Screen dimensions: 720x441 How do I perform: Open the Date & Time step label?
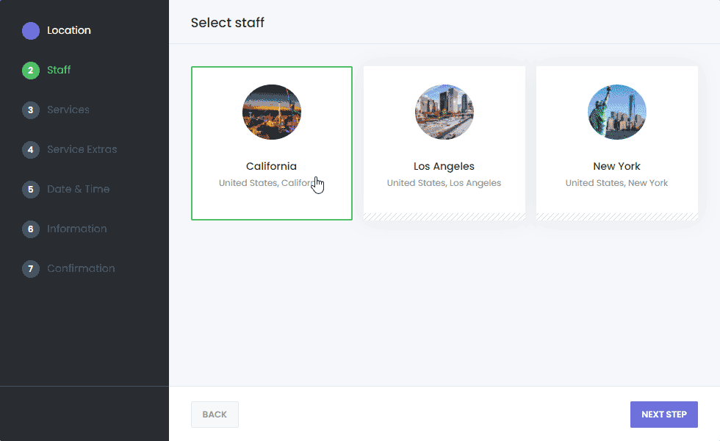(79, 190)
